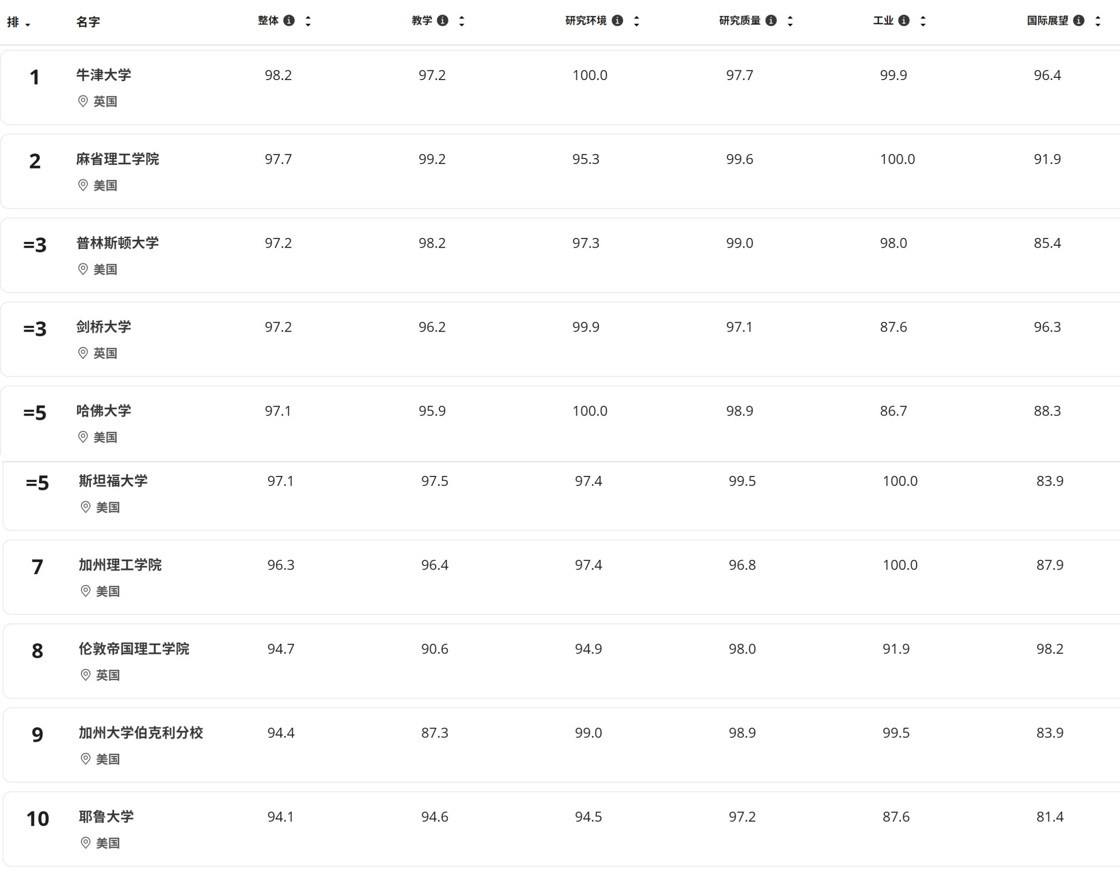Toggle sort arrows for 教学 column
This screenshot has width=1120, height=874.
462,21
